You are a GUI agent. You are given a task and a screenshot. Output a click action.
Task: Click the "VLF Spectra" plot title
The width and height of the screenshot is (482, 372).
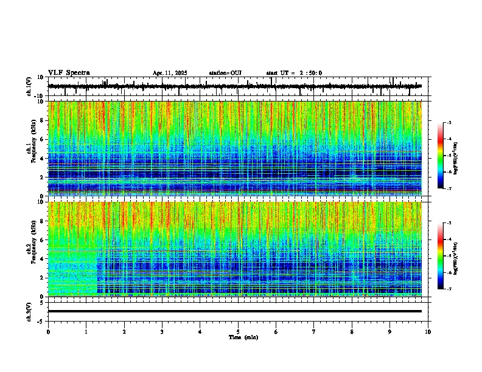69,73
